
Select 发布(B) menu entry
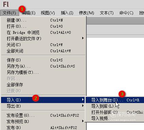pos(43,128)
